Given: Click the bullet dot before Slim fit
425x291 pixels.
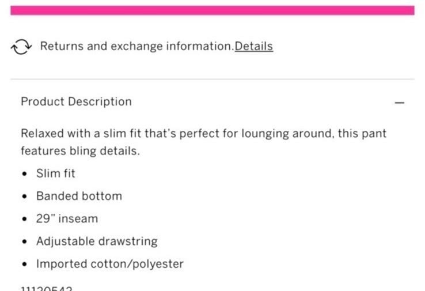Looking at the screenshot, I should (25, 173).
